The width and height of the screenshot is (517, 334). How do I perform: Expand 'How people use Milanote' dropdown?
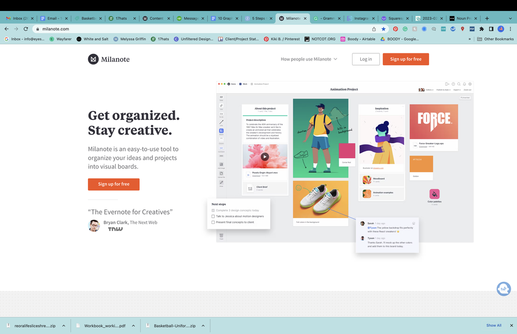click(309, 59)
